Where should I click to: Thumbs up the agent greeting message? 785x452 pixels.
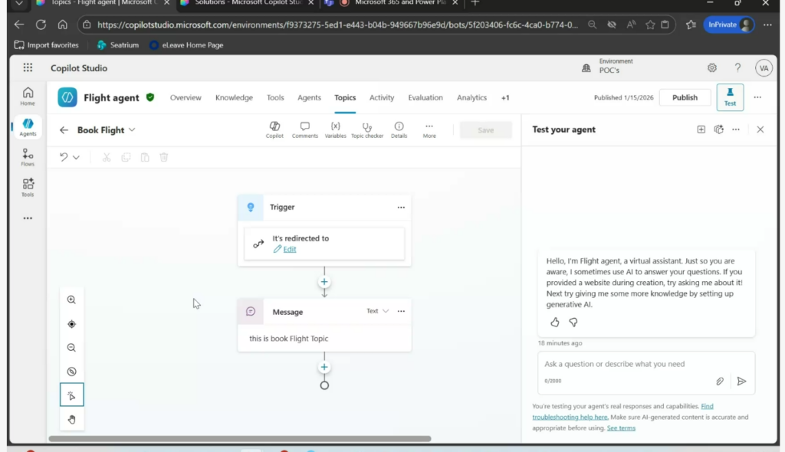pyautogui.click(x=555, y=323)
